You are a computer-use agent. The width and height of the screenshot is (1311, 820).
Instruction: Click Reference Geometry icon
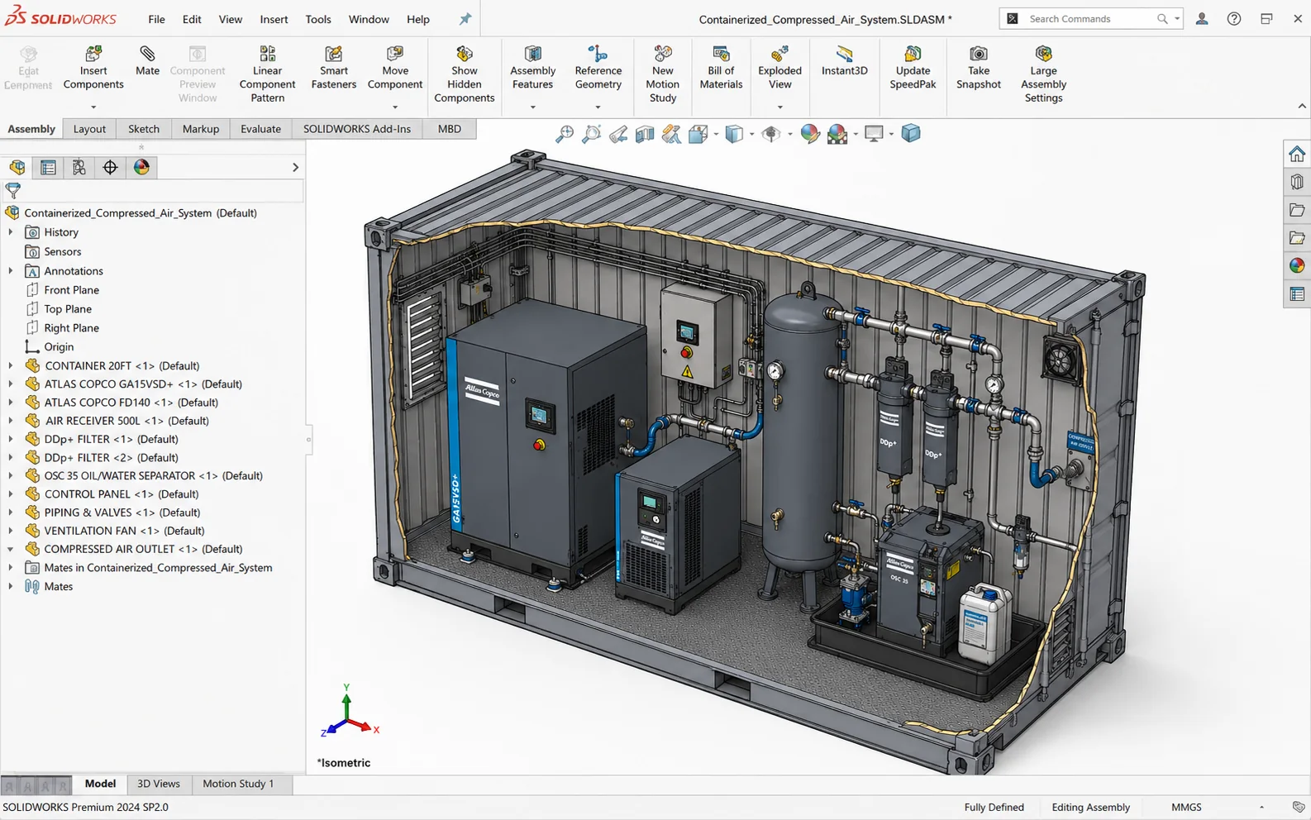[598, 68]
